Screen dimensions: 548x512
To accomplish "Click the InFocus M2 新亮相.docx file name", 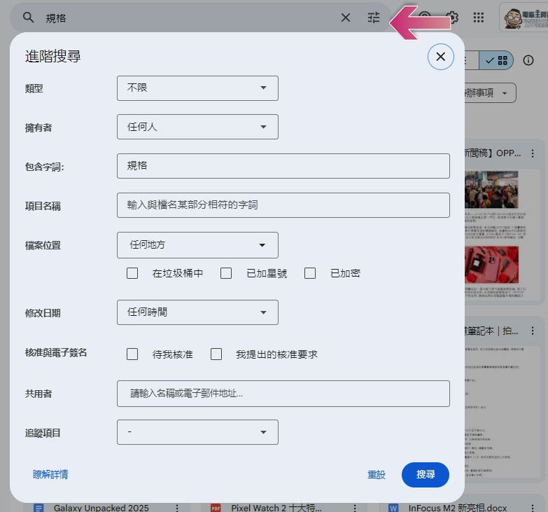I will [458, 508].
